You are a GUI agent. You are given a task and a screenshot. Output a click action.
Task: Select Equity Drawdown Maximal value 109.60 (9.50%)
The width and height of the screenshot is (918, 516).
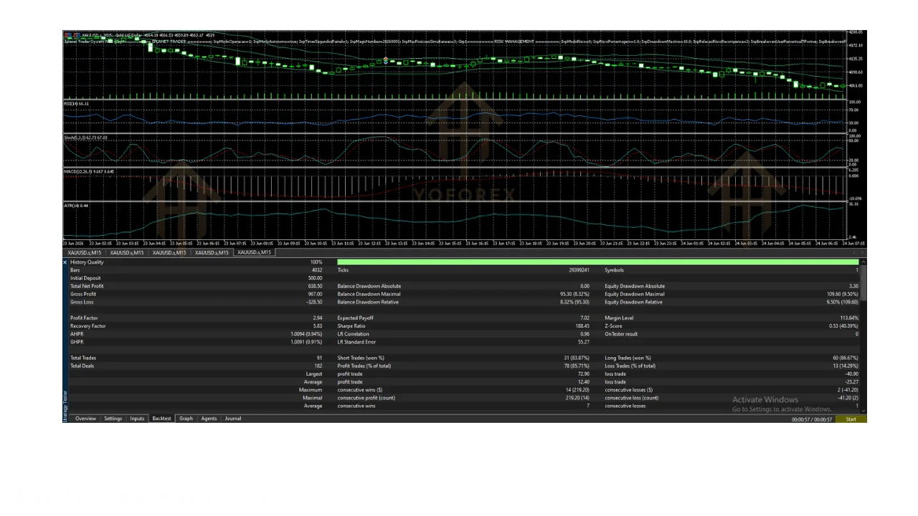[842, 294]
